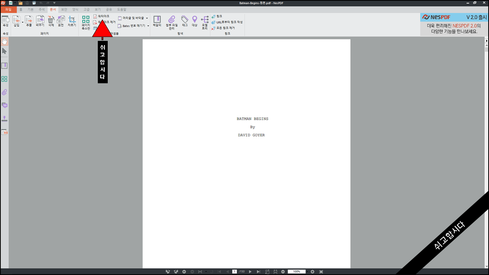Screen dimensions: 489x275
Task: Switch to the 주석 tab
Action: click(x=42, y=9)
